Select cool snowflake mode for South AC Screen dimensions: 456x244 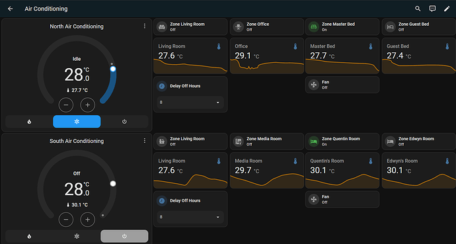point(77,236)
